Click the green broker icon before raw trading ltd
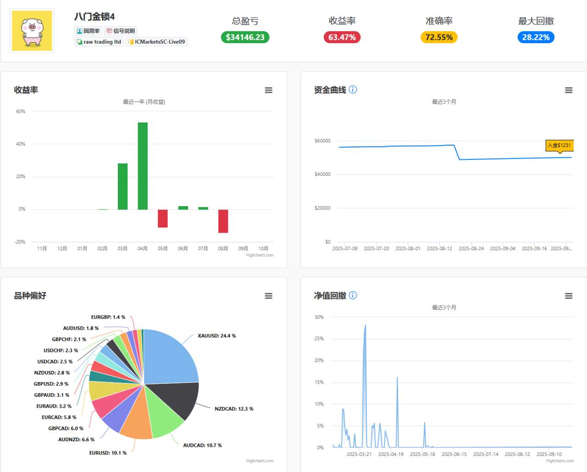 pos(79,42)
